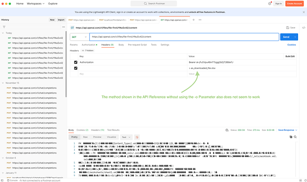Click the network globe icon near Status
Screen dimensions: 307x182
(227, 130)
